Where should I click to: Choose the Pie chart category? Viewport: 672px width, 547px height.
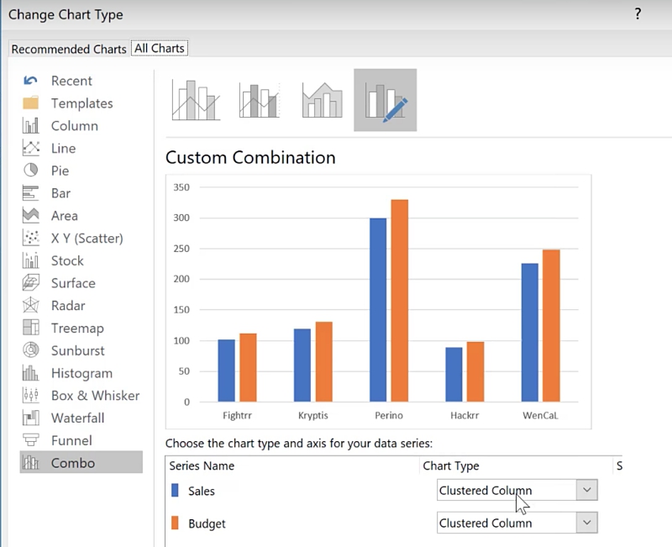click(60, 171)
